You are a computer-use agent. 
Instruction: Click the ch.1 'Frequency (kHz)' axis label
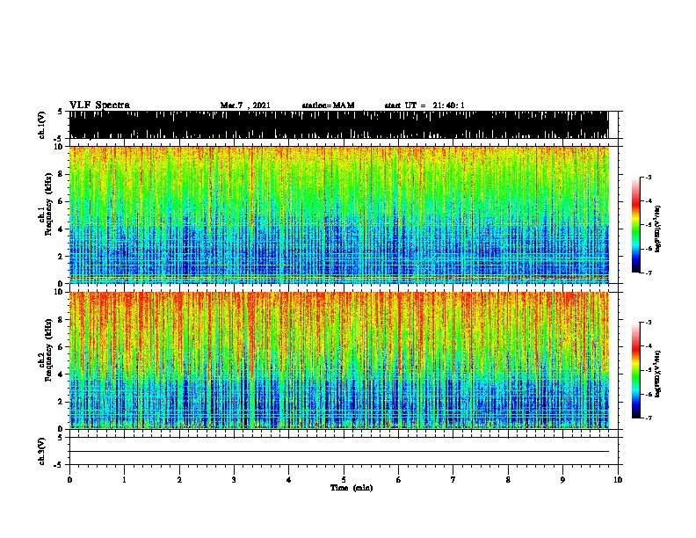coord(48,205)
